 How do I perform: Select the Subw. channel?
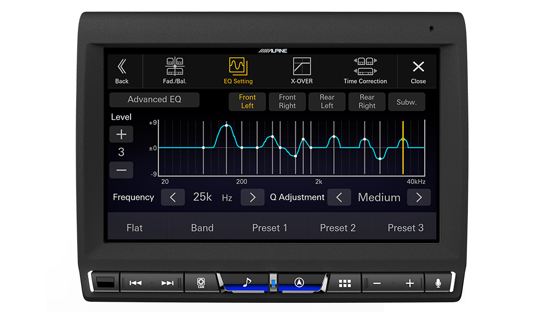tap(406, 102)
